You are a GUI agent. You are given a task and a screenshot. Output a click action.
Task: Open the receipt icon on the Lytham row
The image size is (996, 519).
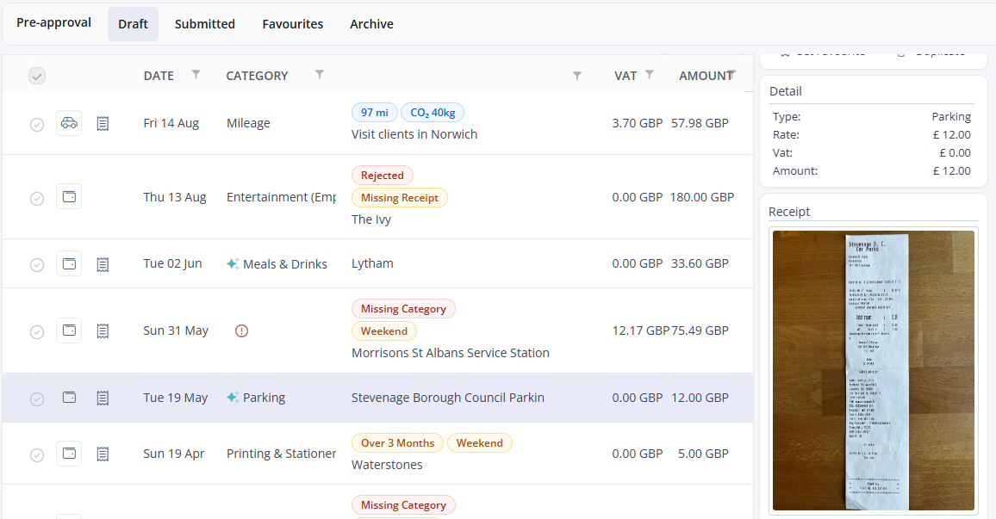click(x=103, y=264)
